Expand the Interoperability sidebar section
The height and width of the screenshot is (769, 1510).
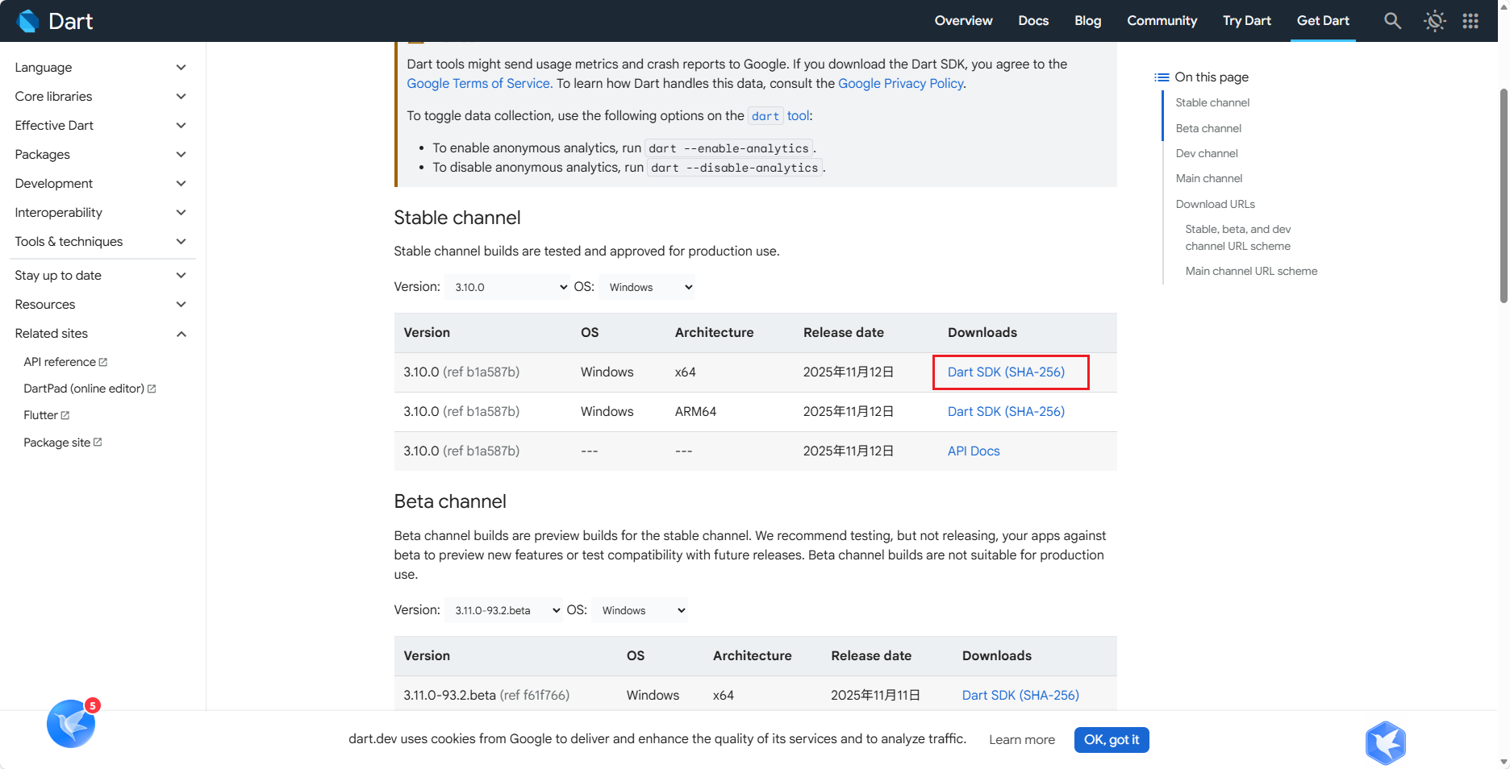pyautogui.click(x=102, y=213)
